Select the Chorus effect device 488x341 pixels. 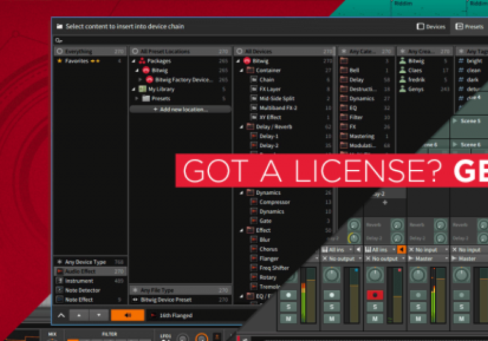pos(268,249)
